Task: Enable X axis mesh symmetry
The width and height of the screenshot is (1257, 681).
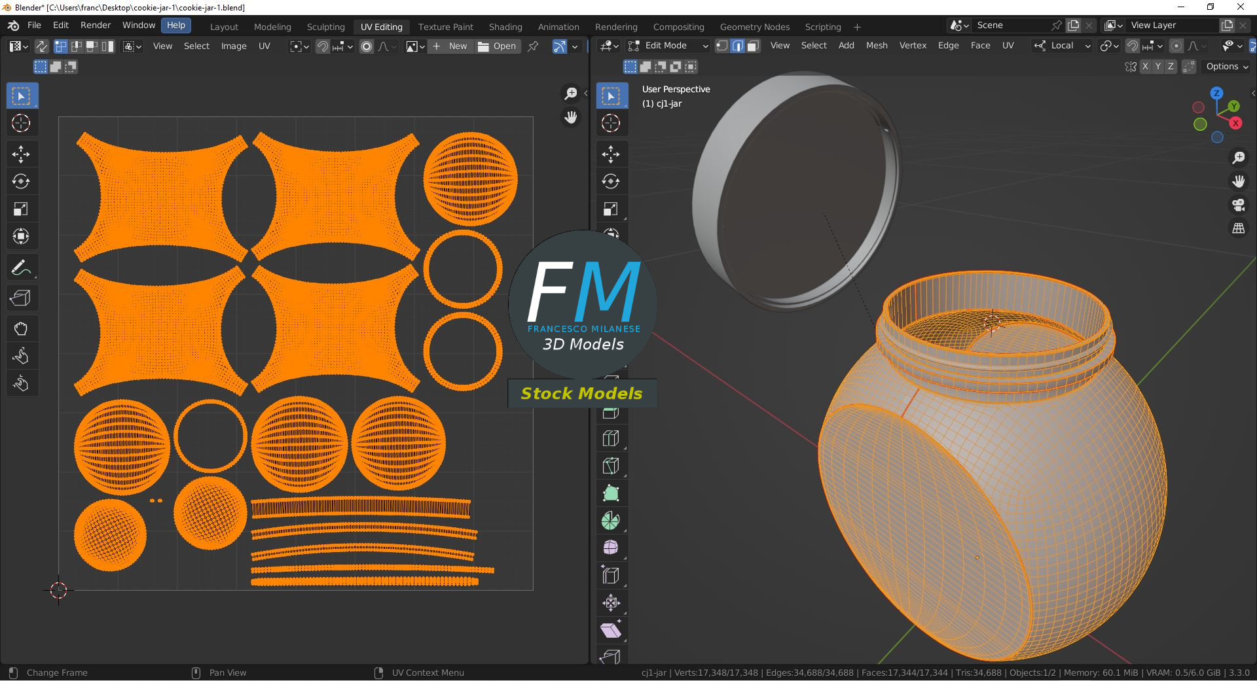Action: click(x=1145, y=67)
